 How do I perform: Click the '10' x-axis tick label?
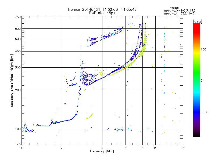155,148
